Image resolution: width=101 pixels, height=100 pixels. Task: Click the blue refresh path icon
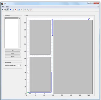point(19,10)
